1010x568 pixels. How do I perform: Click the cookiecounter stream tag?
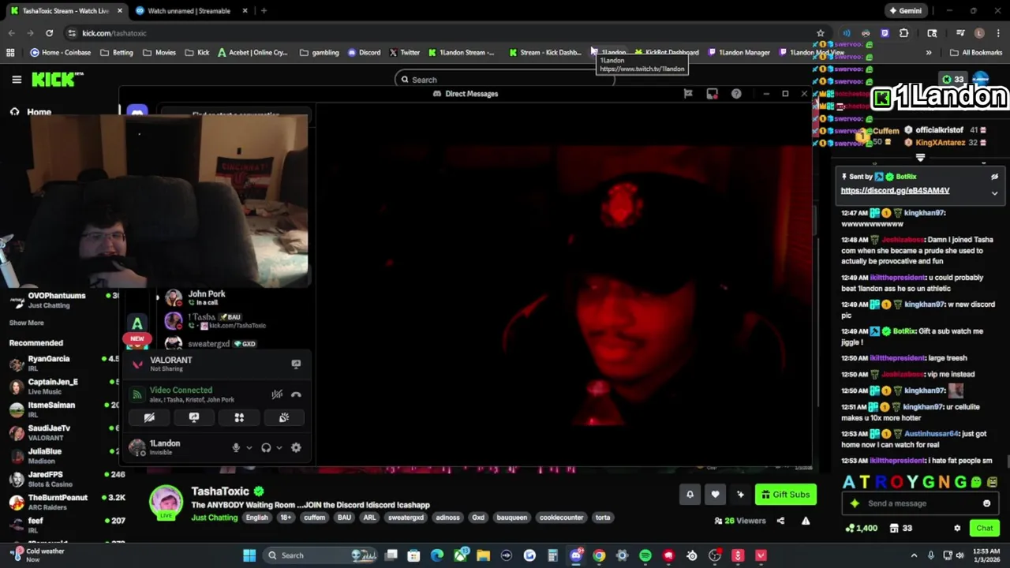point(561,518)
